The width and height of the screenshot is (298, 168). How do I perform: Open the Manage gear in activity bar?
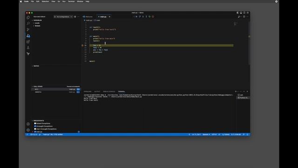tap(28, 130)
